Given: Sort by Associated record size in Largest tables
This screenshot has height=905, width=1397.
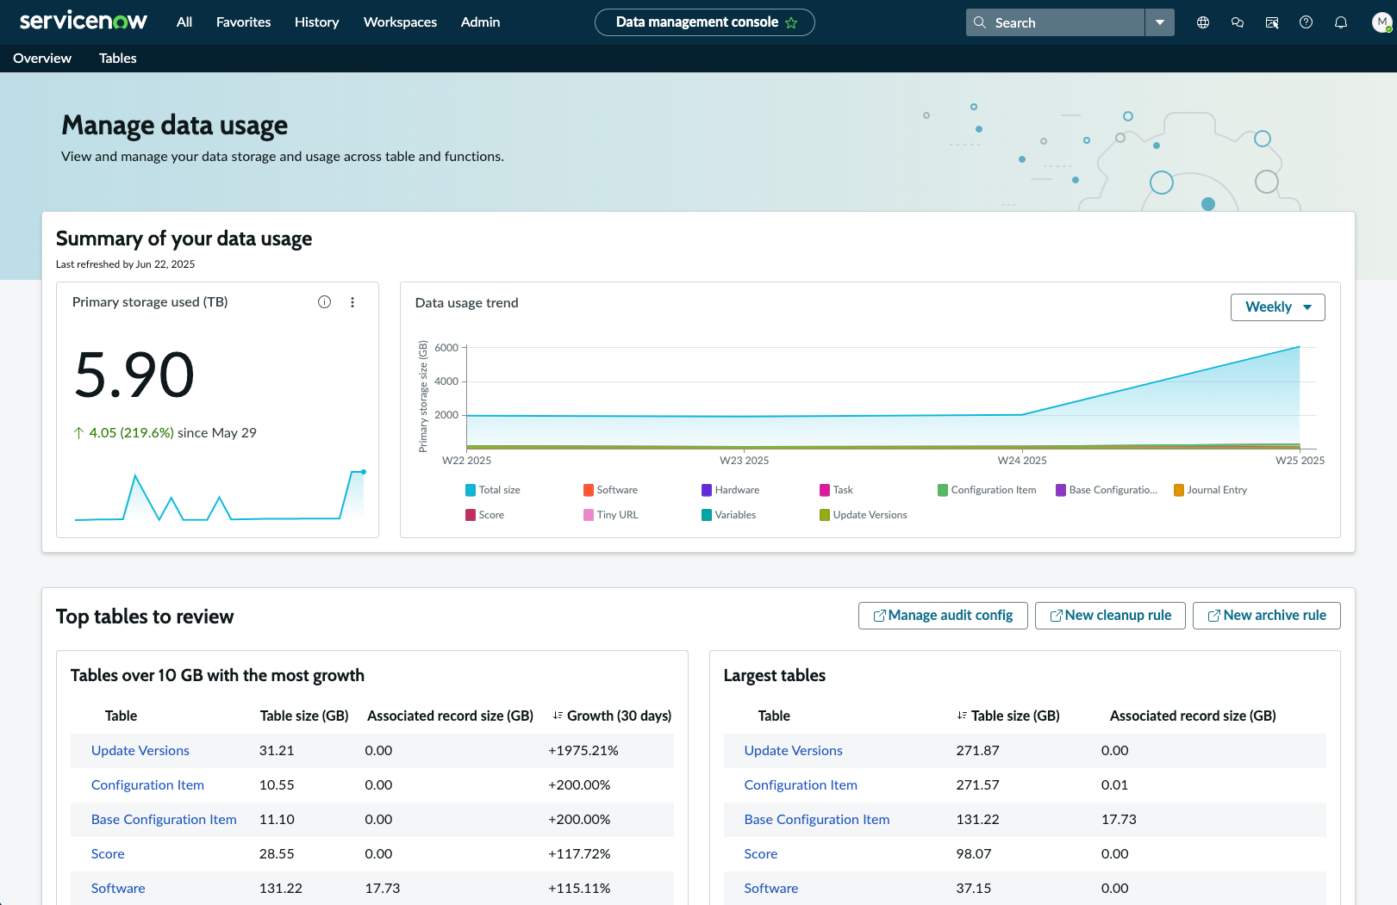Looking at the screenshot, I should [x=1193, y=716].
